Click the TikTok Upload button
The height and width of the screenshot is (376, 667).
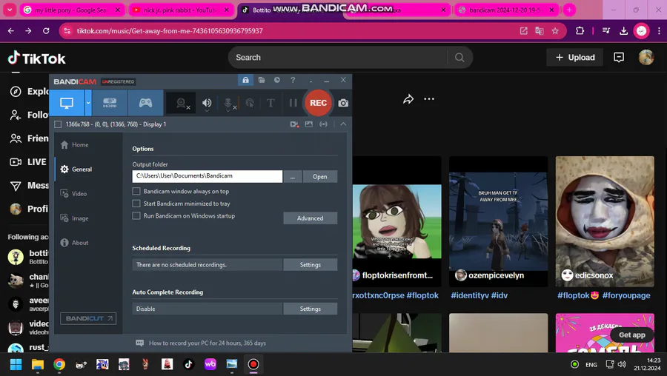(x=574, y=57)
